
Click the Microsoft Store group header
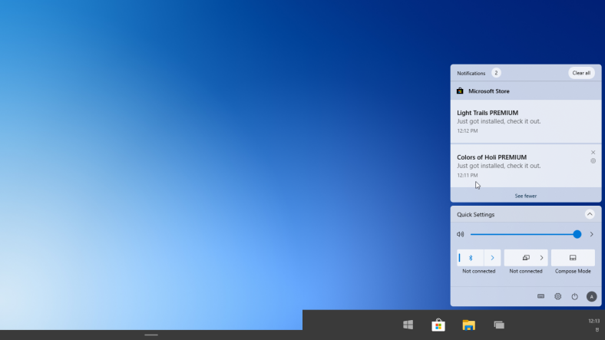pos(525,91)
